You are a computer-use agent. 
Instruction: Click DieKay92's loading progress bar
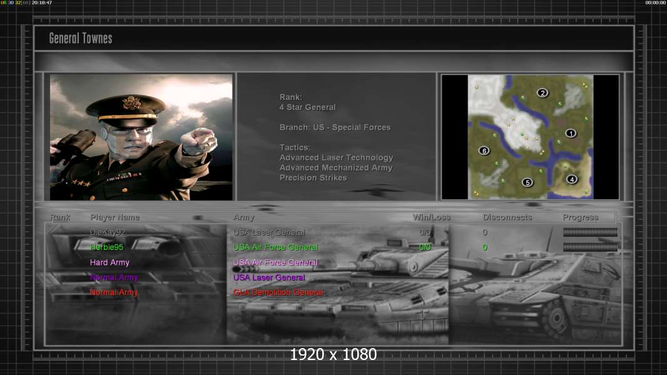(590, 232)
